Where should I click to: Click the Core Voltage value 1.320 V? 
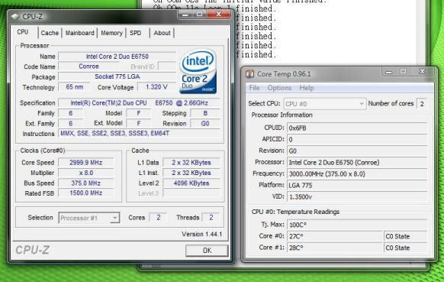(x=156, y=87)
